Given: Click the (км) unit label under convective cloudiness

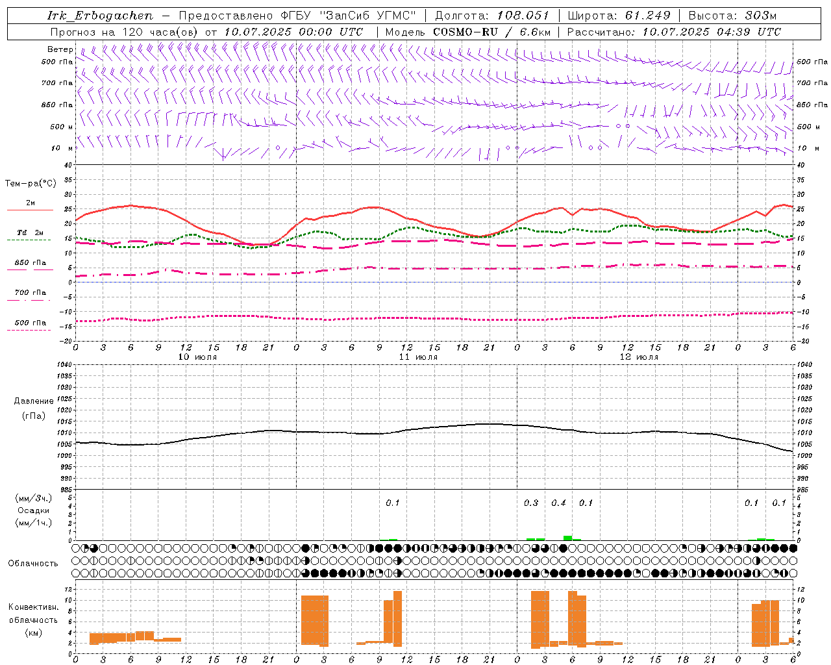Looking at the screenshot, I should (x=33, y=633).
